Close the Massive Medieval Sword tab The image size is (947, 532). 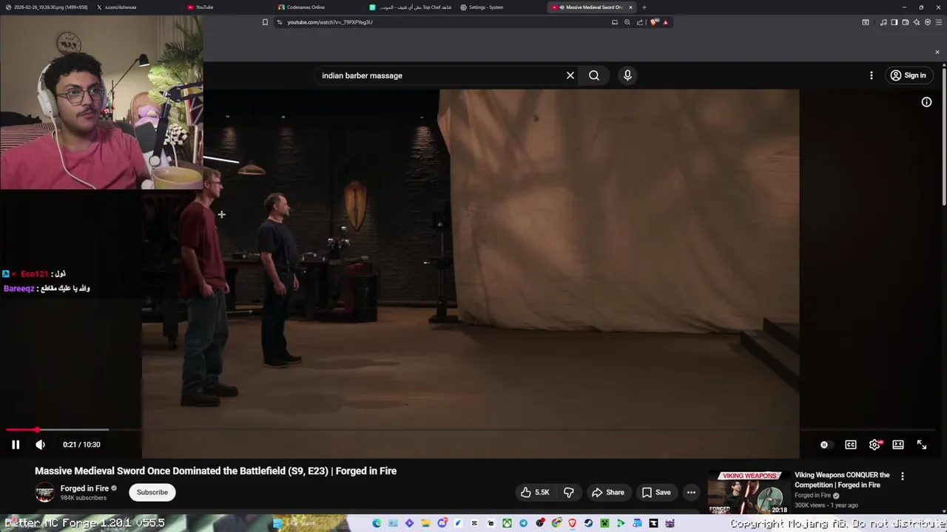click(x=630, y=7)
